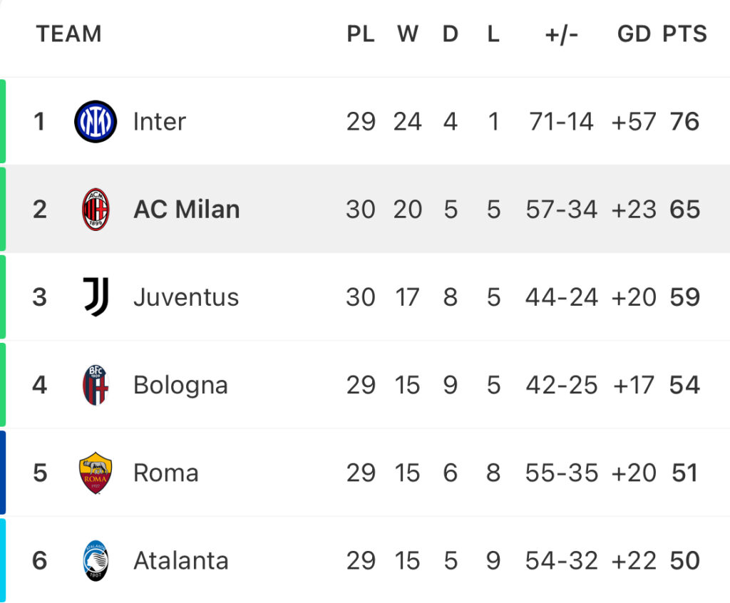Select the TEAM column header
This screenshot has width=730, height=603.
pyautogui.click(x=69, y=34)
